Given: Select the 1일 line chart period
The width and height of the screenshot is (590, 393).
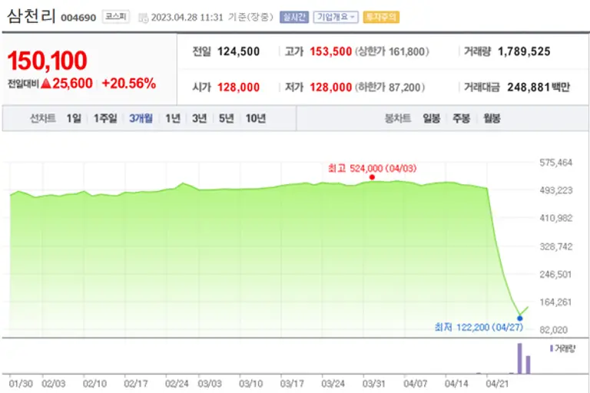Looking at the screenshot, I should pos(73,118).
